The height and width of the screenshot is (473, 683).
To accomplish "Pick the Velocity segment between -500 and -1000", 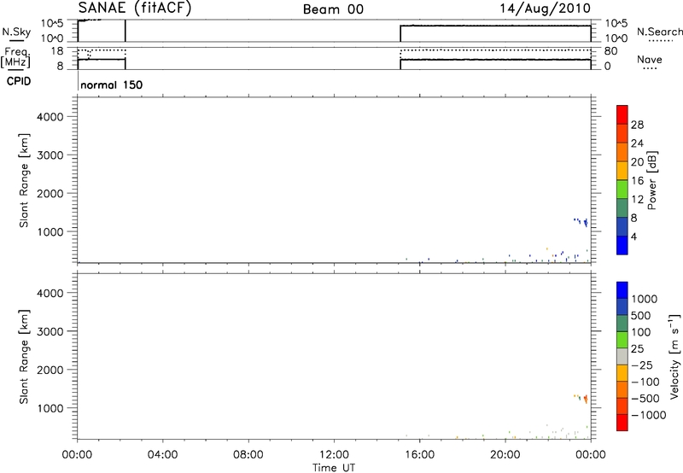I will coord(622,406).
